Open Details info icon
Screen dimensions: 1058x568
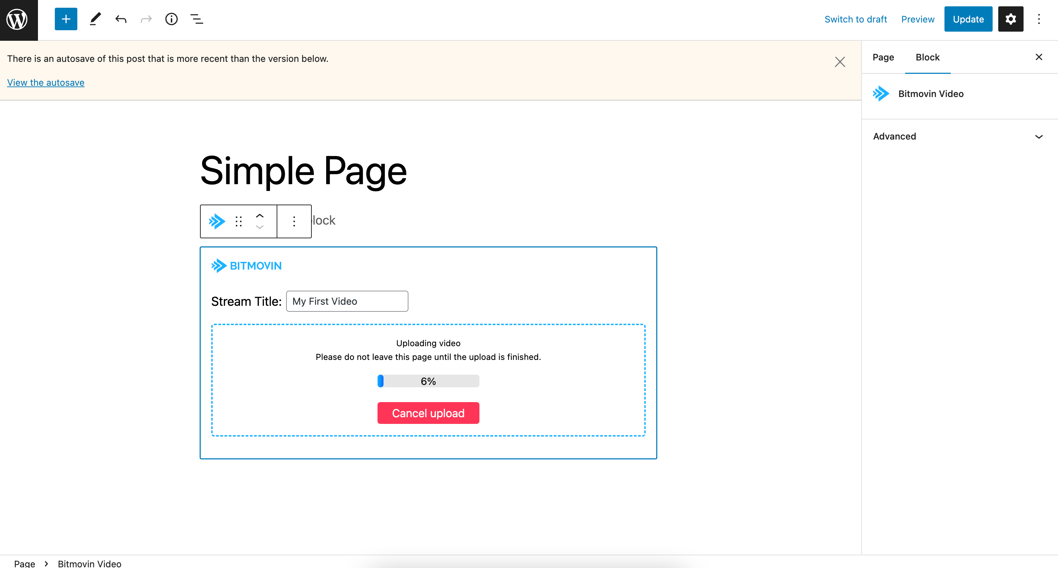pos(171,19)
